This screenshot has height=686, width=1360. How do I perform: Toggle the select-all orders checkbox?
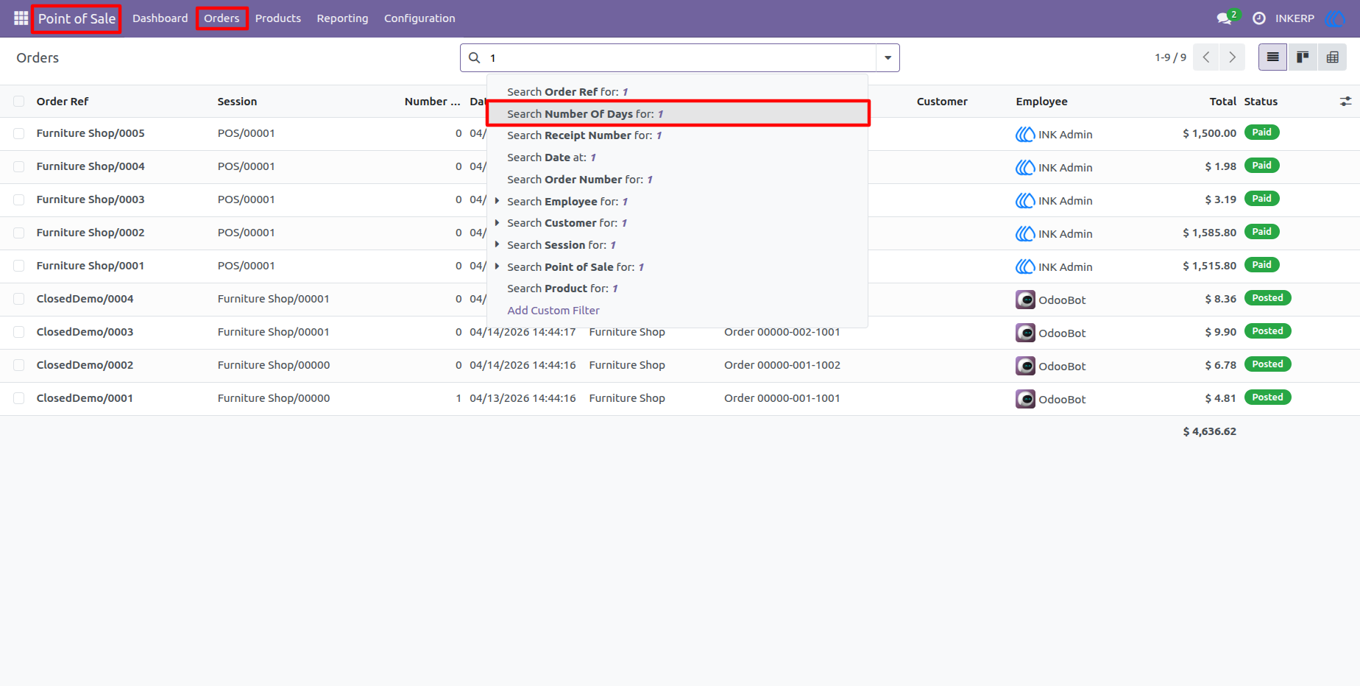click(x=19, y=102)
